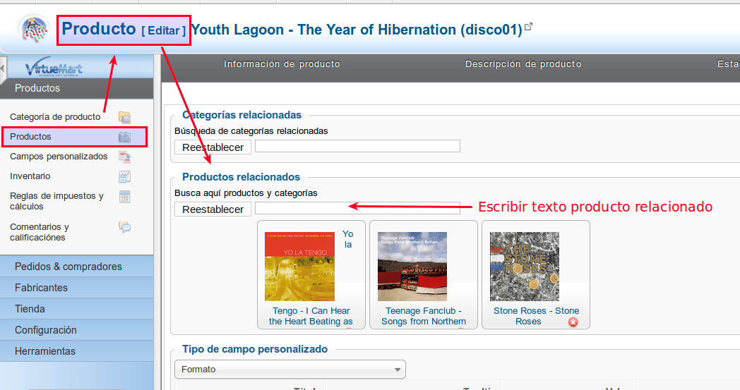Click the Reglas de impuestos calculator icon
The height and width of the screenshot is (390, 740).
[124, 197]
